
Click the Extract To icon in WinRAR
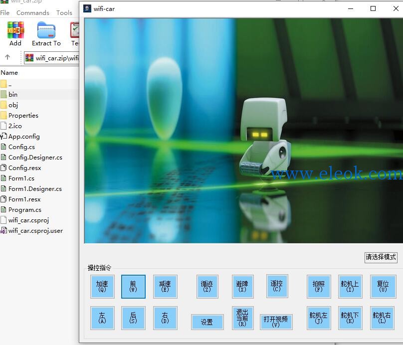(x=46, y=34)
